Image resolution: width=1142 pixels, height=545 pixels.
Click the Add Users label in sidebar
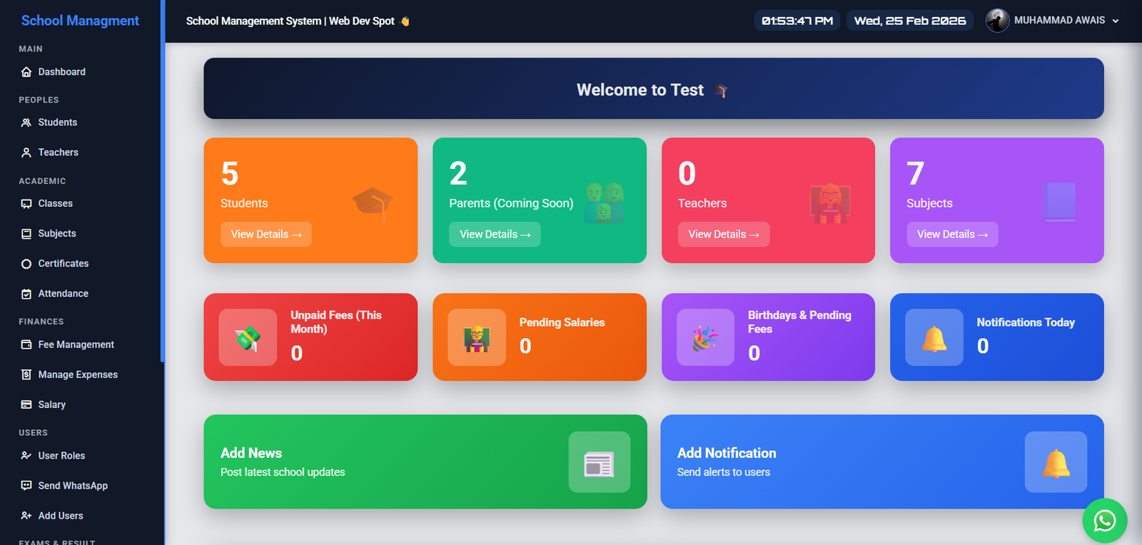click(x=61, y=516)
